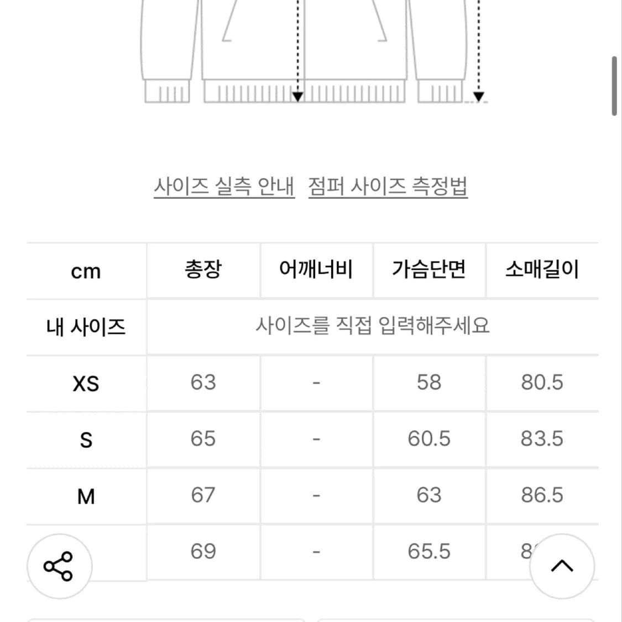Tap the cm unit label cell
Screen dimensions: 622x622
click(86, 270)
